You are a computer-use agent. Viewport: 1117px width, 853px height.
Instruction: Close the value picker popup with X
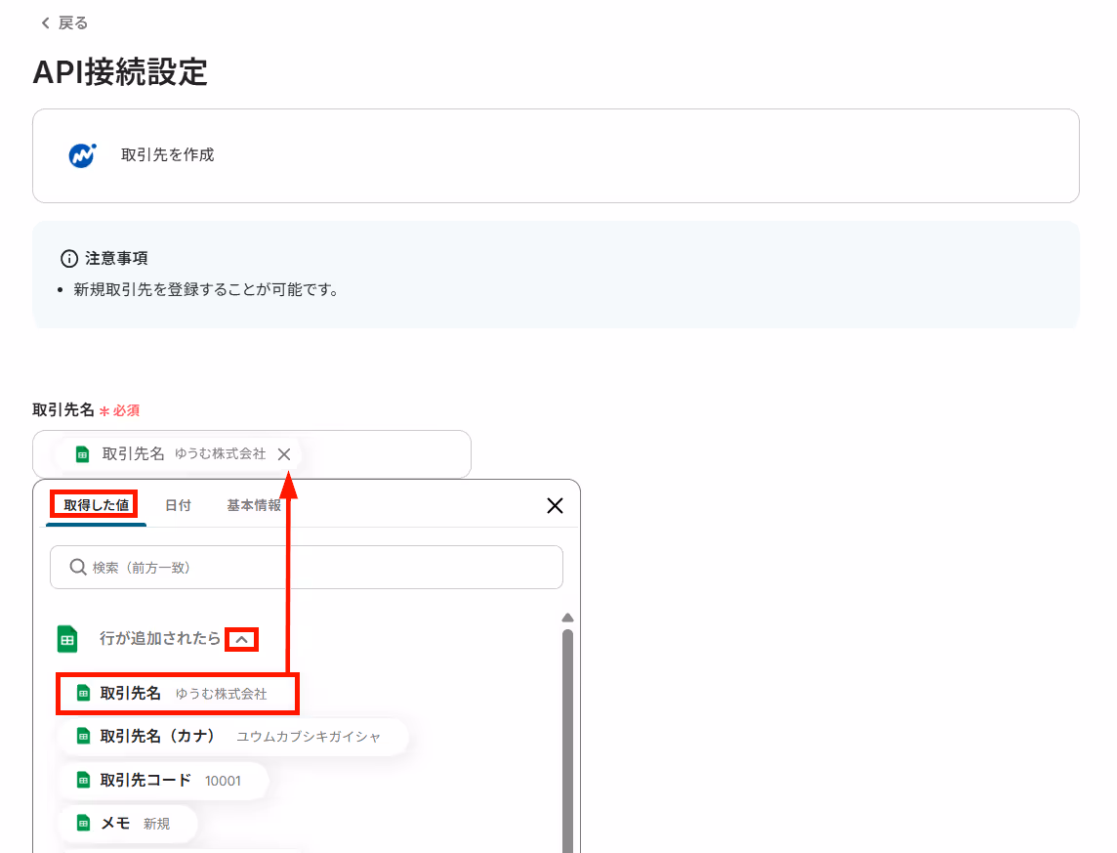tap(555, 506)
